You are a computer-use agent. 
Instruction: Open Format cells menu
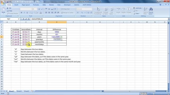tap(129, 11)
